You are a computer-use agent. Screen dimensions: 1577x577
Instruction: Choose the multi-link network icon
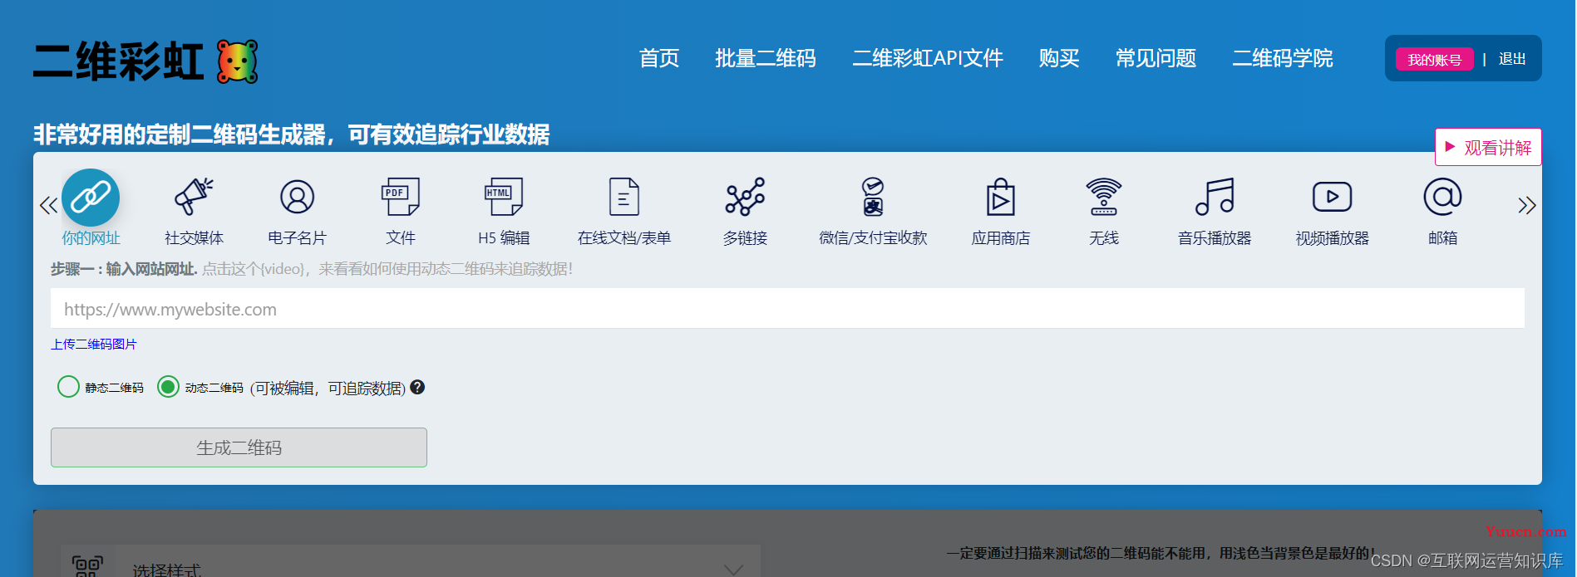click(745, 197)
